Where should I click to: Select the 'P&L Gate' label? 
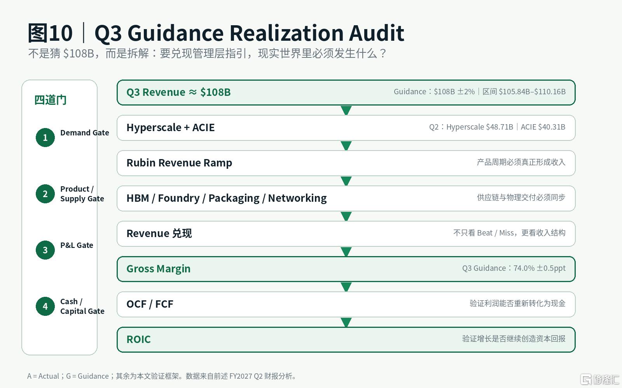click(77, 245)
